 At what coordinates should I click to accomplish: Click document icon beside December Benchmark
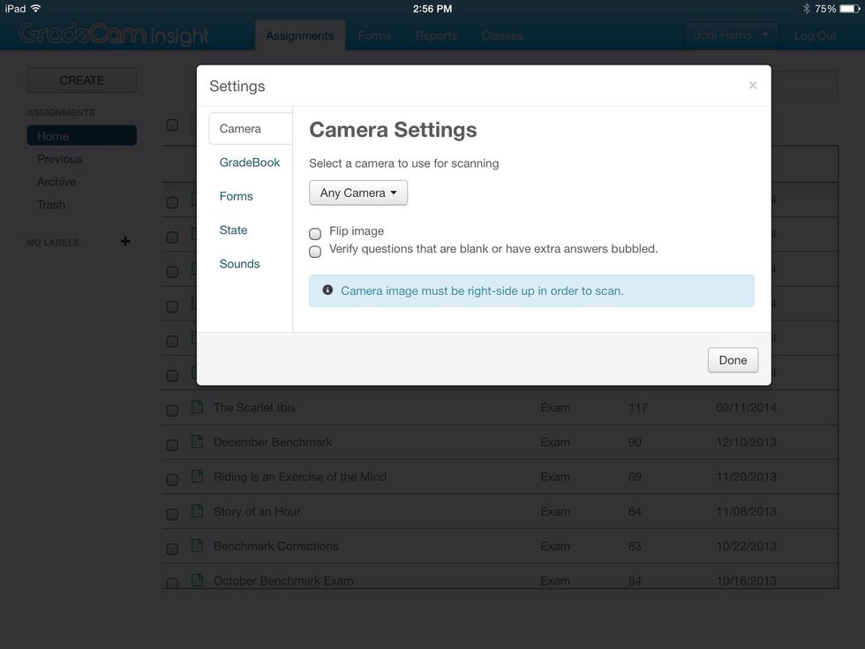[x=197, y=442]
